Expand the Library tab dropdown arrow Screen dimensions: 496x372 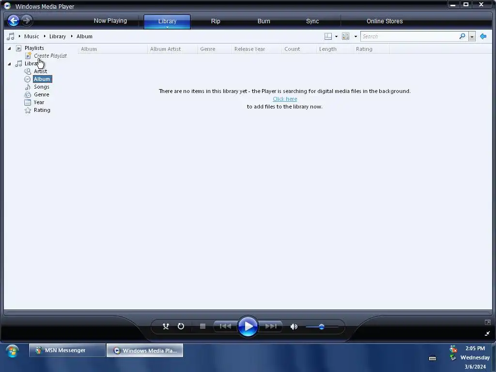point(167,27)
